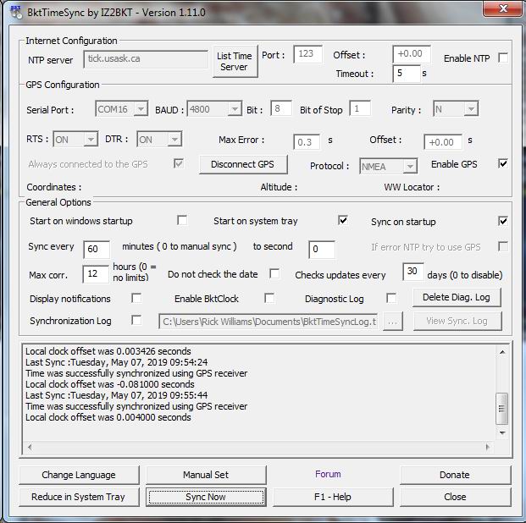526x523 pixels.
Task: Click the Sync Now button
Action: pos(206,497)
